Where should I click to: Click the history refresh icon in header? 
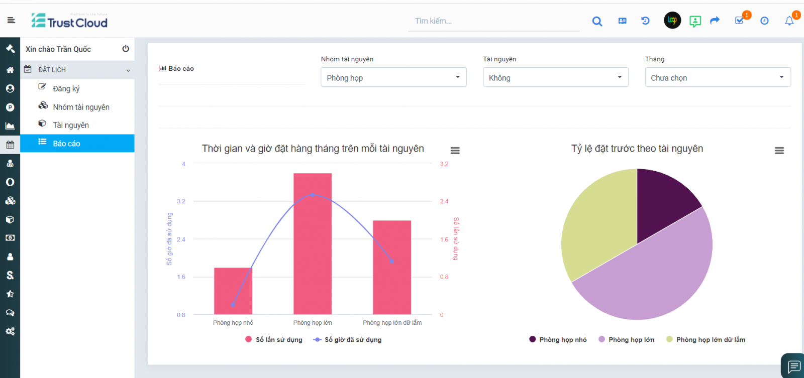tap(646, 21)
